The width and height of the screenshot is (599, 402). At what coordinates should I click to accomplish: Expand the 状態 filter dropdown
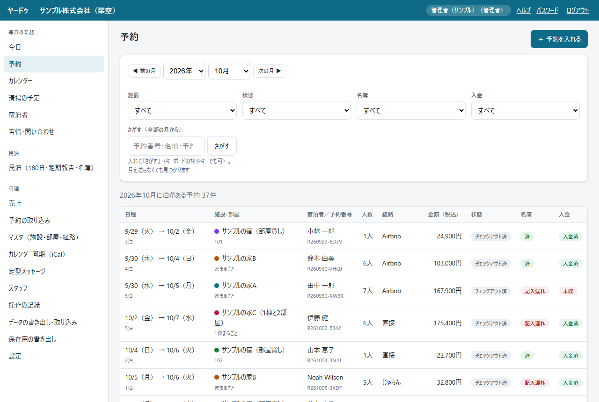297,110
